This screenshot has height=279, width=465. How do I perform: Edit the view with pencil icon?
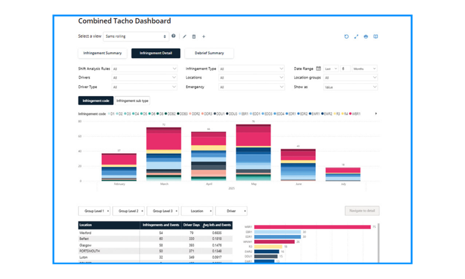tap(184, 37)
